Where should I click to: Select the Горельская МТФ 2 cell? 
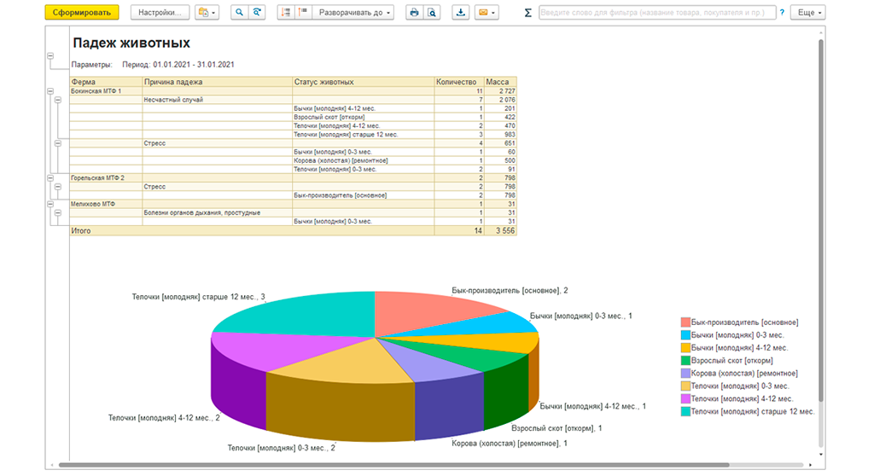click(106, 177)
